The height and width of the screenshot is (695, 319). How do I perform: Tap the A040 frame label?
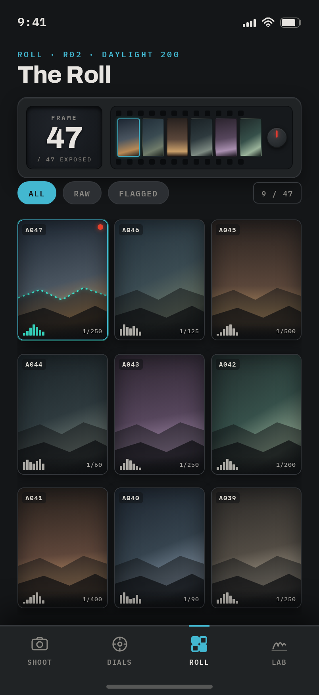pos(131,498)
